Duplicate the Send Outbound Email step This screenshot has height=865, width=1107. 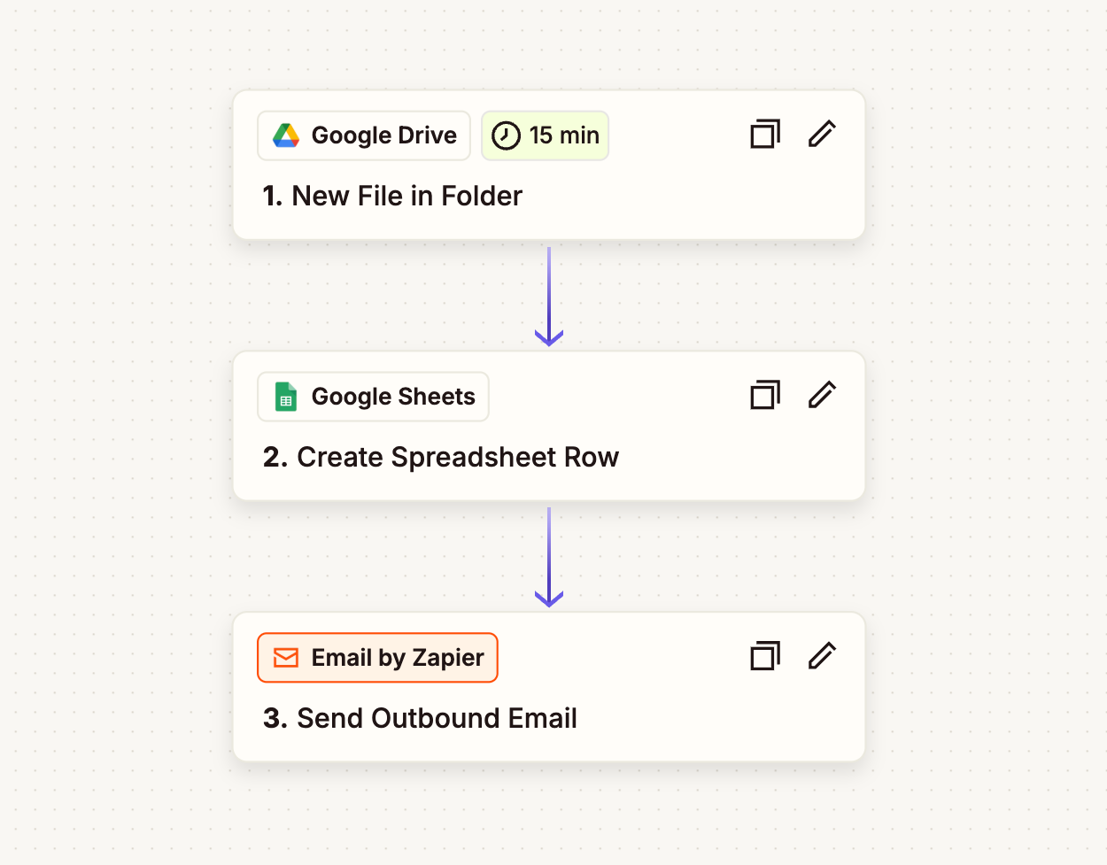point(765,656)
